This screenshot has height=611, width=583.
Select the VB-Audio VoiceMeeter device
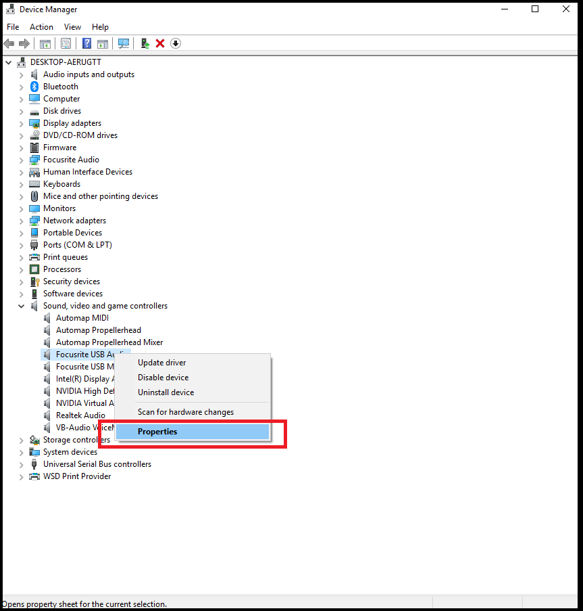pos(85,428)
